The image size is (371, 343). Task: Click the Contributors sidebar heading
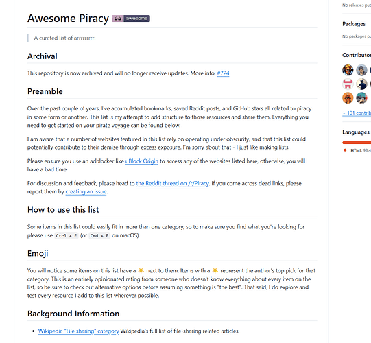(x=357, y=55)
